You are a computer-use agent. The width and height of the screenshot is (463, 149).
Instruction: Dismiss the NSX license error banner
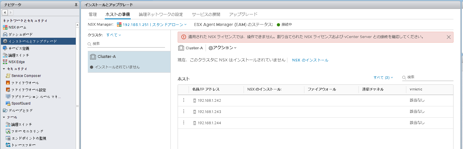point(449,37)
